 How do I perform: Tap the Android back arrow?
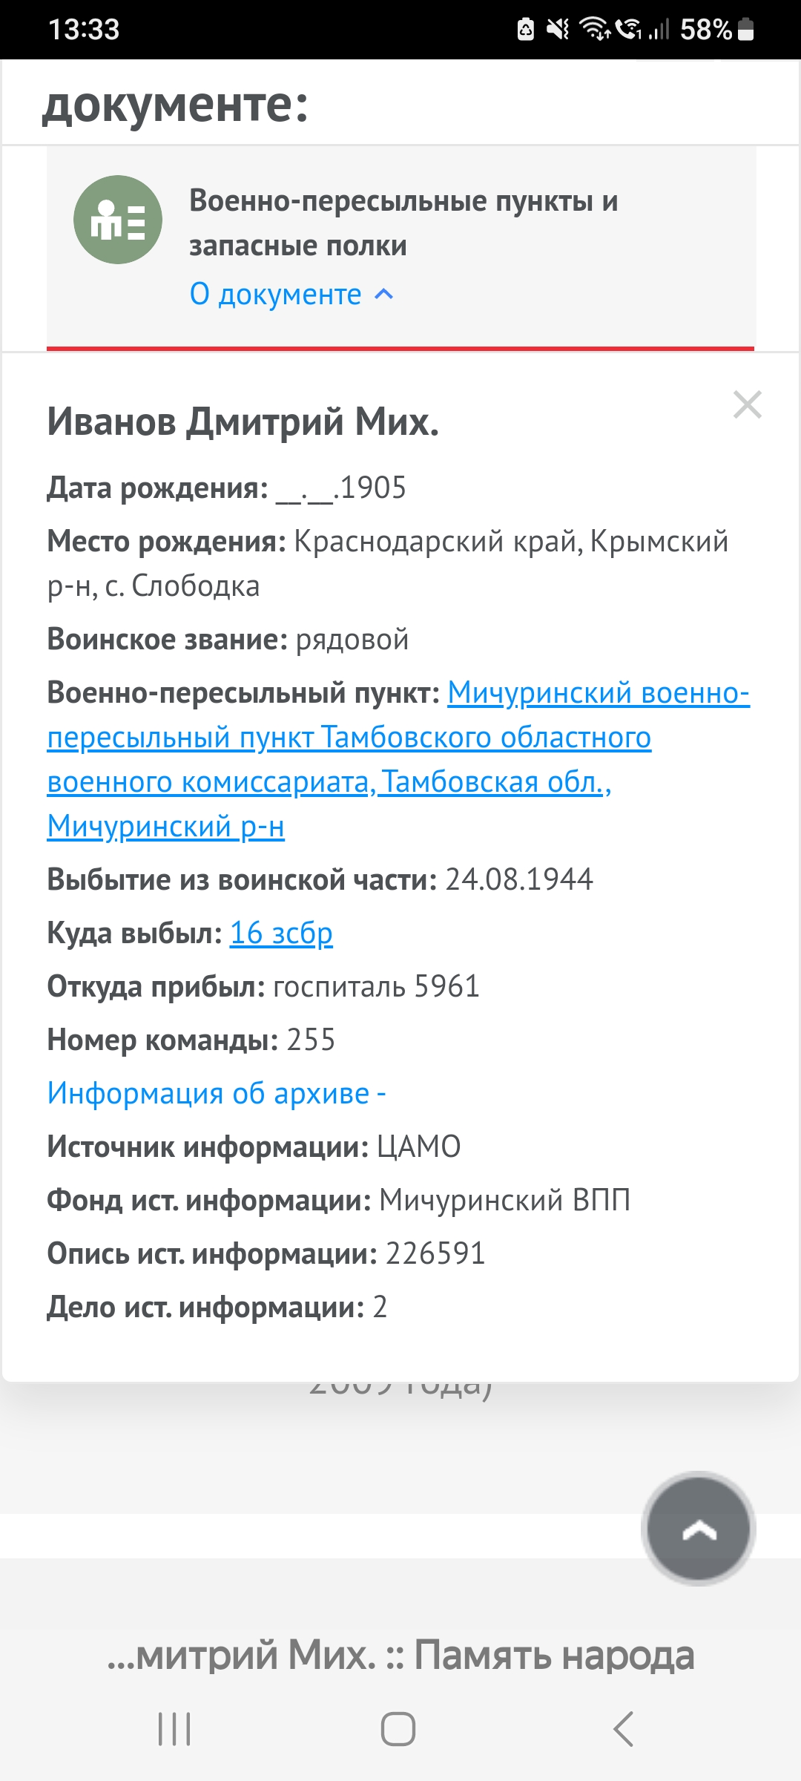click(x=623, y=1729)
